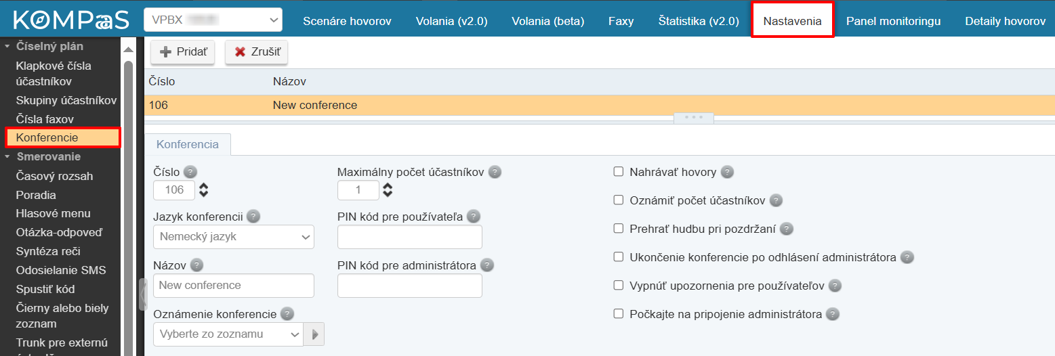Select Konferencie in sidebar

(x=63, y=137)
